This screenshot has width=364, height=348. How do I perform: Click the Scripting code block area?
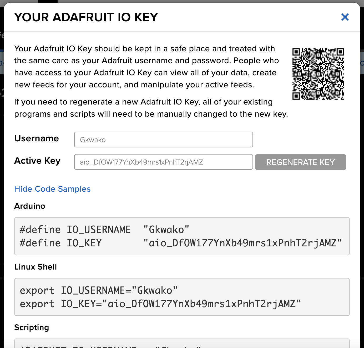click(182, 344)
